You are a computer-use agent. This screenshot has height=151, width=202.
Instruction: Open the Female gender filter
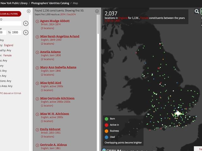8,55
